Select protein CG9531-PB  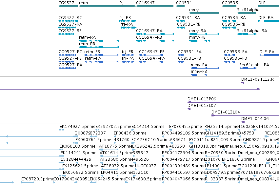coord(189,58)
